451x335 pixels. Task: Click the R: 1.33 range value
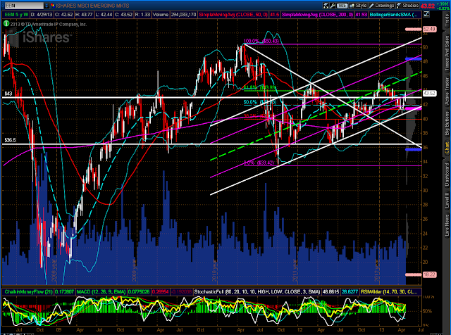coord(142,14)
